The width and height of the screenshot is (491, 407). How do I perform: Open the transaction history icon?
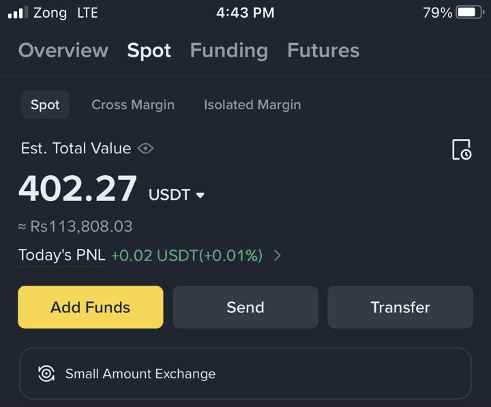[x=461, y=149]
